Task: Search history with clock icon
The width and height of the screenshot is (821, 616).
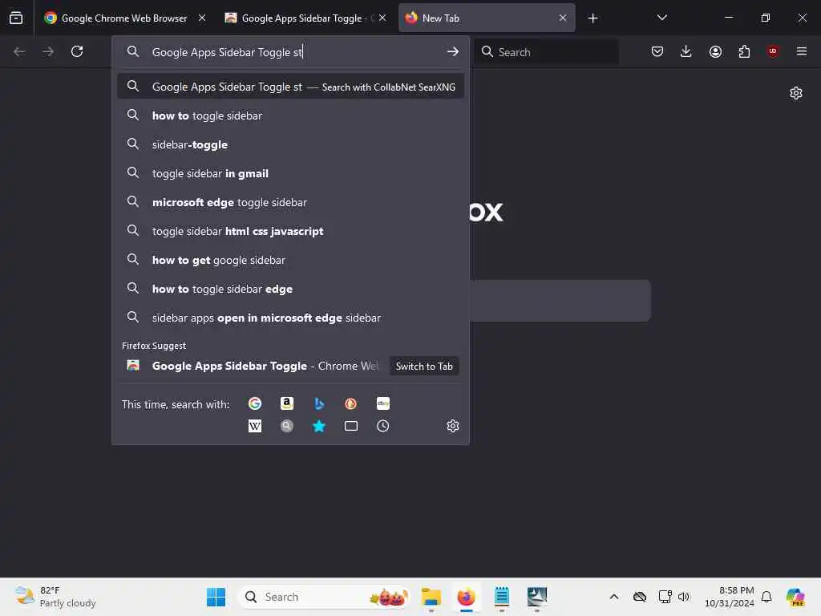Action: point(382,426)
